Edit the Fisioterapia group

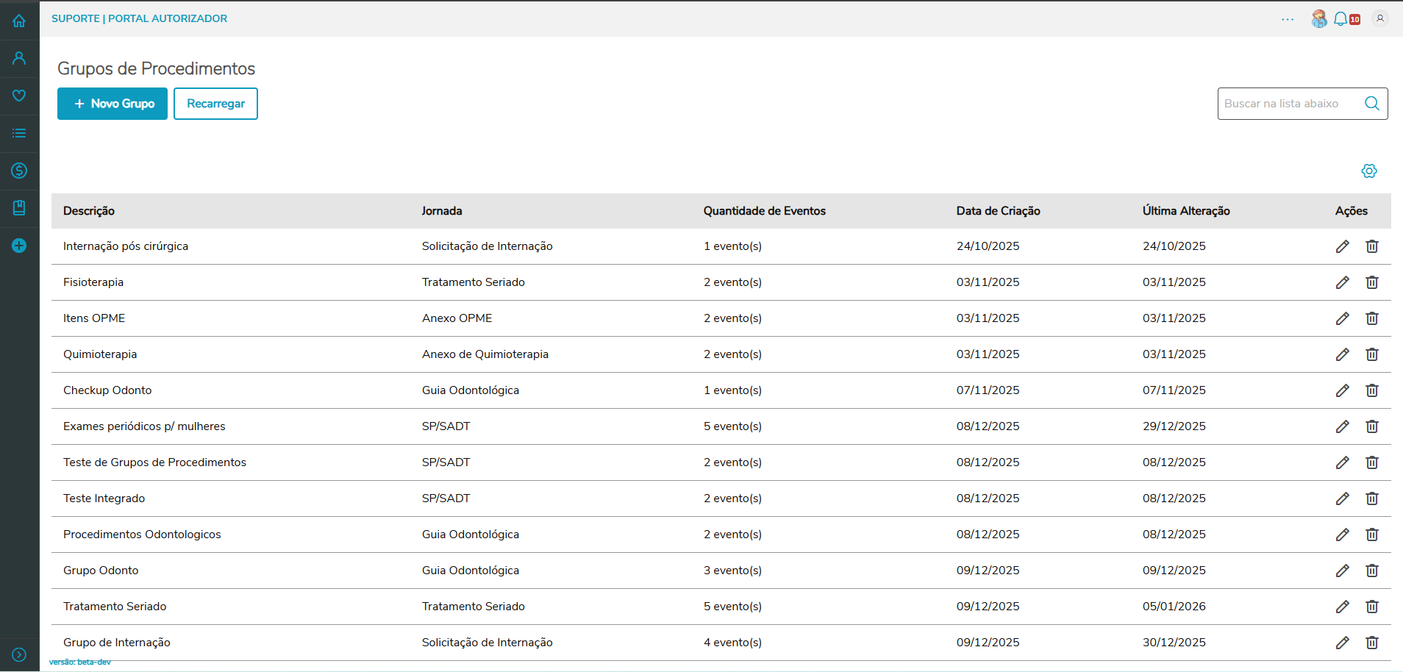click(1342, 282)
